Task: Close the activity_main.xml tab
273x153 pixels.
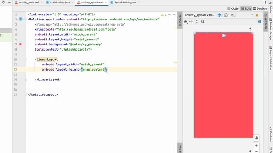Action: (x=41, y=3)
